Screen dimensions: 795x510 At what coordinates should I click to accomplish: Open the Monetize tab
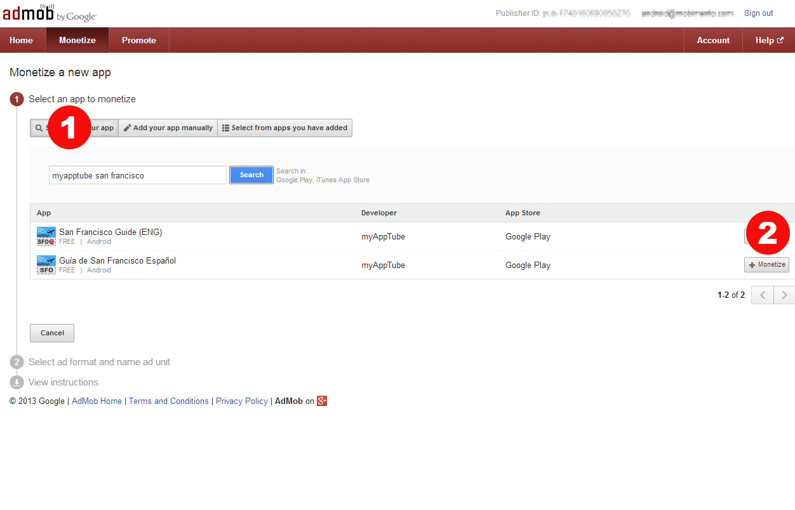[x=77, y=40]
